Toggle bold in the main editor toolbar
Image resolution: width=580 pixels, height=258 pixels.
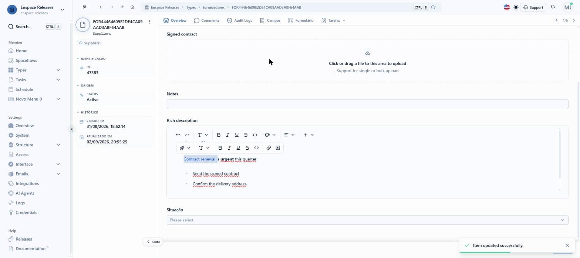click(219, 135)
